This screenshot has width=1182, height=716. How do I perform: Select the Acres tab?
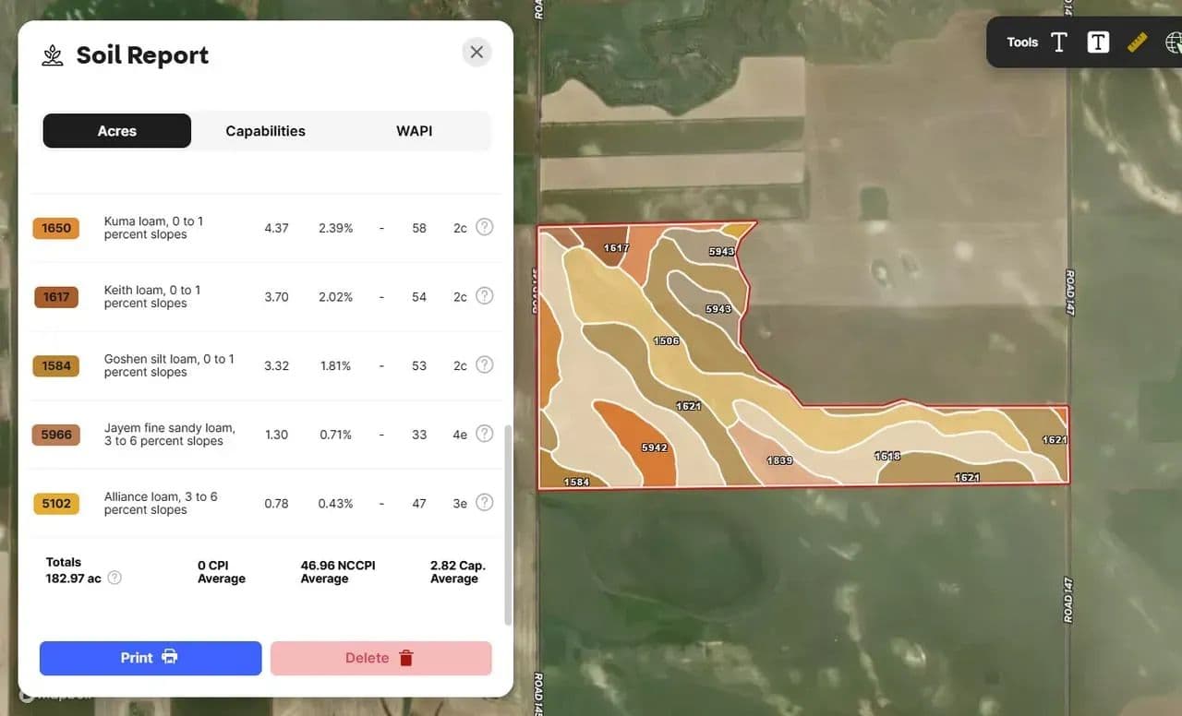117,131
